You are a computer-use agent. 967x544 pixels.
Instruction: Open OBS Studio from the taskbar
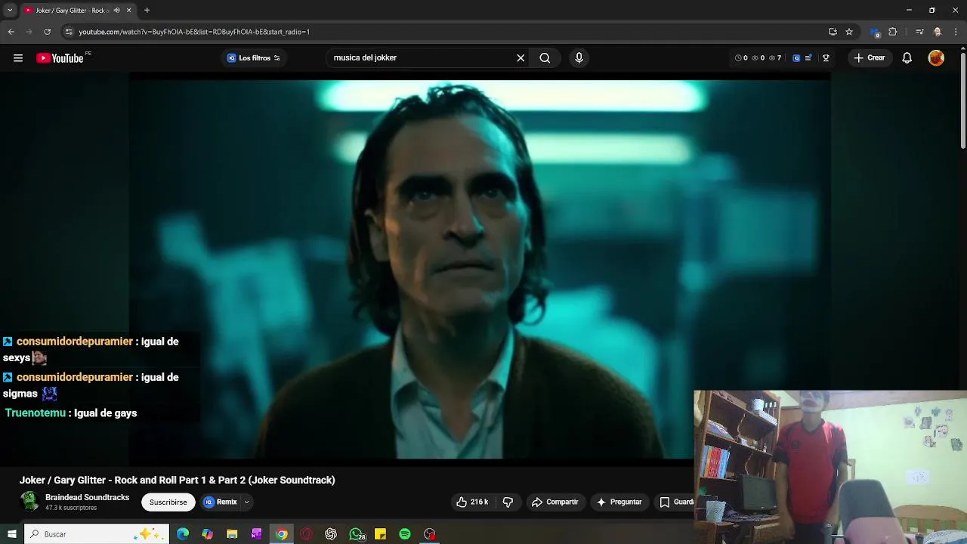coord(430,534)
